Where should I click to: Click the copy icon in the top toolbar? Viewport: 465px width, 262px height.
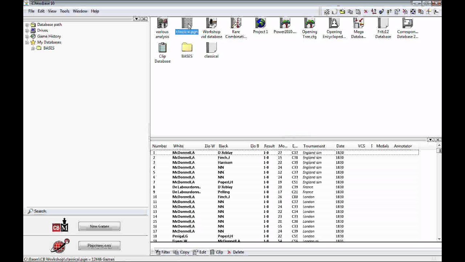click(350, 12)
